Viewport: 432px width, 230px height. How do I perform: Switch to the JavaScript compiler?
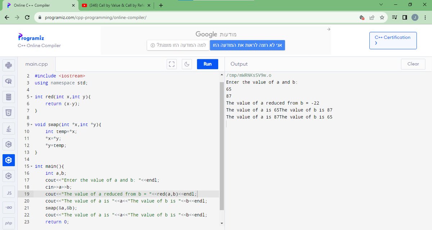(9, 192)
